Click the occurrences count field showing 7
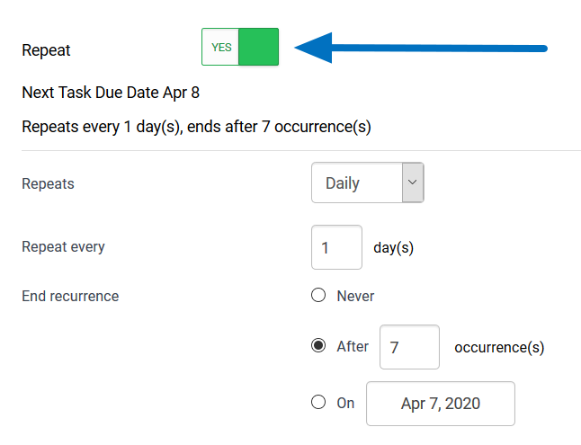This screenshot has width=581, height=445. (x=409, y=347)
